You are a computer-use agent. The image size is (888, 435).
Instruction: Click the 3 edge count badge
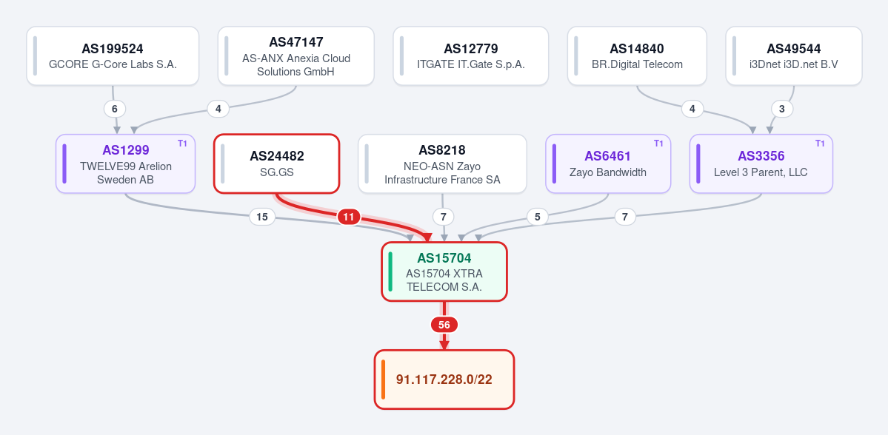tap(782, 109)
